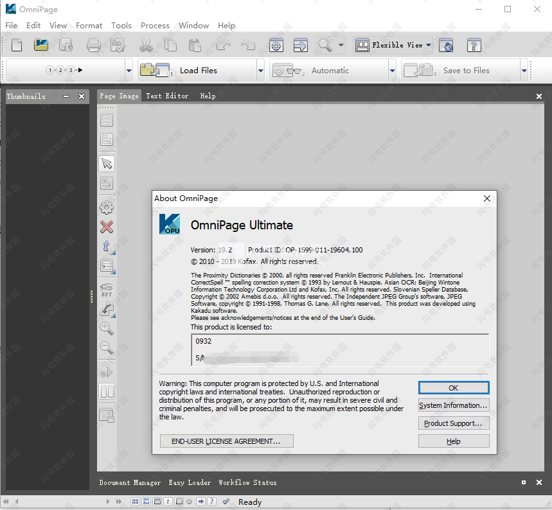Open the Easy Loader tab
552x510 pixels.
190,482
